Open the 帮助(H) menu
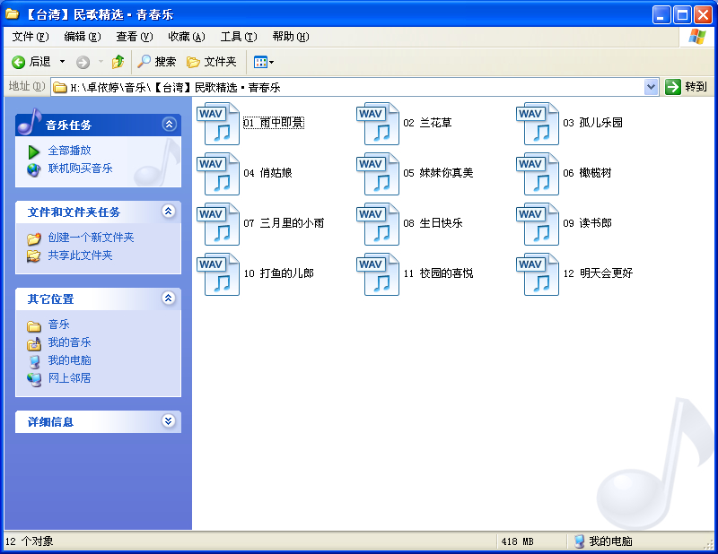The image size is (718, 554). (291, 37)
